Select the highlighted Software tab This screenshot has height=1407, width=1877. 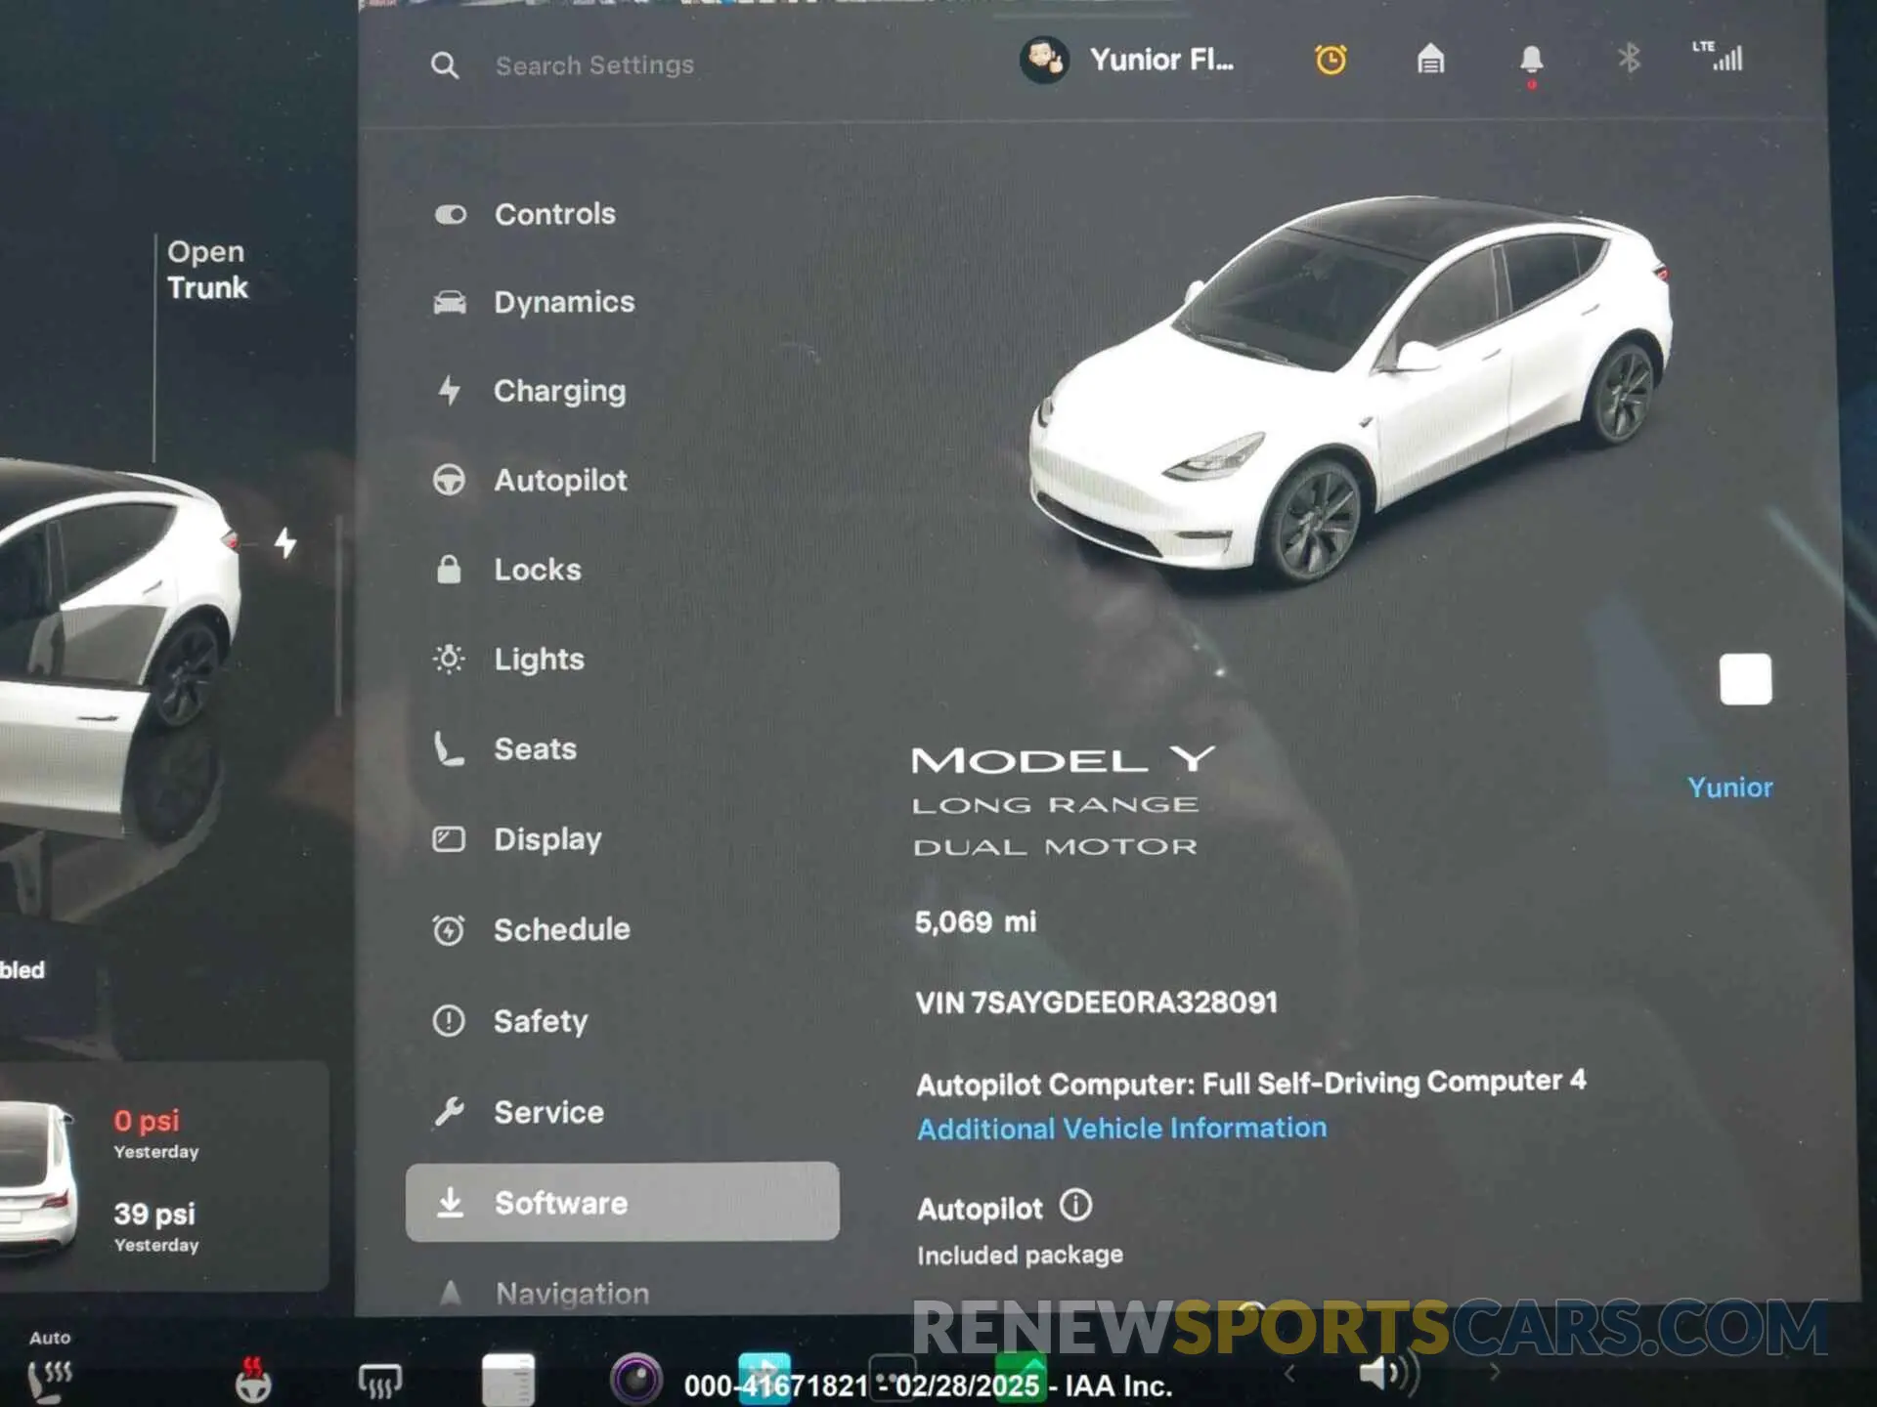coord(623,1202)
